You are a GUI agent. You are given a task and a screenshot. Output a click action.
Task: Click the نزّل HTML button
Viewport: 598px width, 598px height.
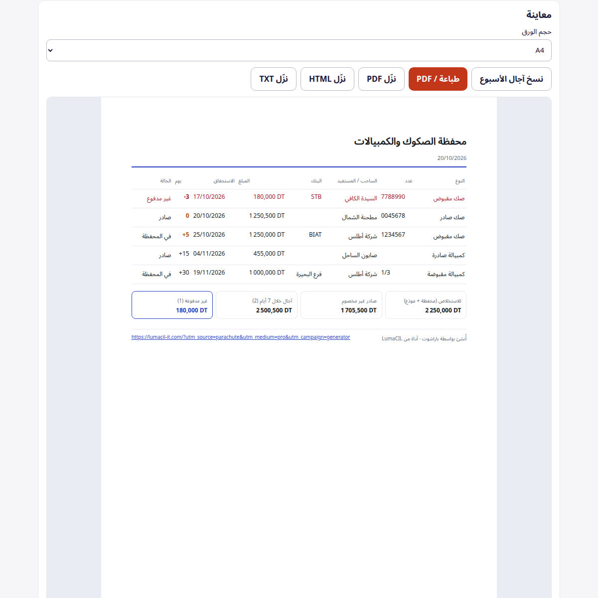(x=327, y=79)
